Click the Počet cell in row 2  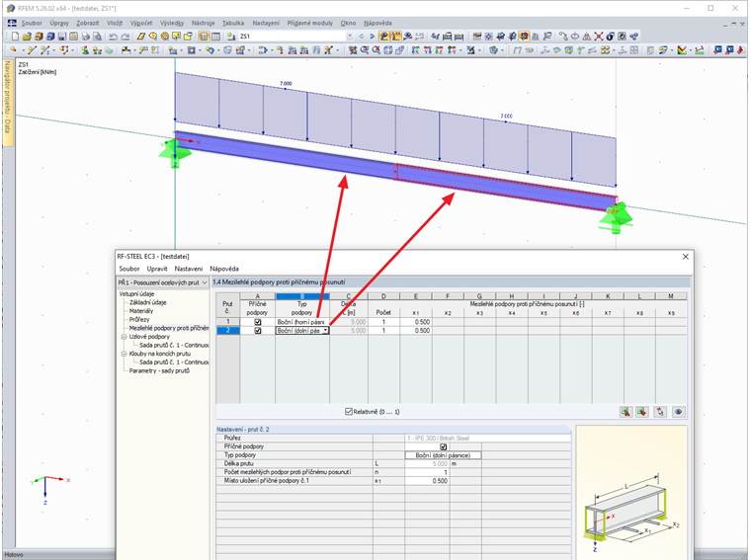click(383, 331)
